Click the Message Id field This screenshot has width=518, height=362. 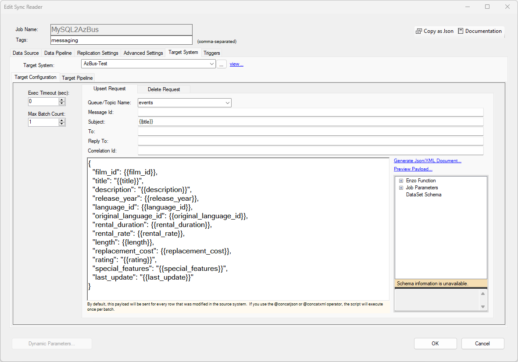click(311, 112)
